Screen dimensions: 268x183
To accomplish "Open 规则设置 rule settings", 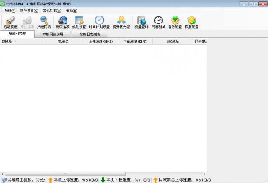I will point(79,22).
